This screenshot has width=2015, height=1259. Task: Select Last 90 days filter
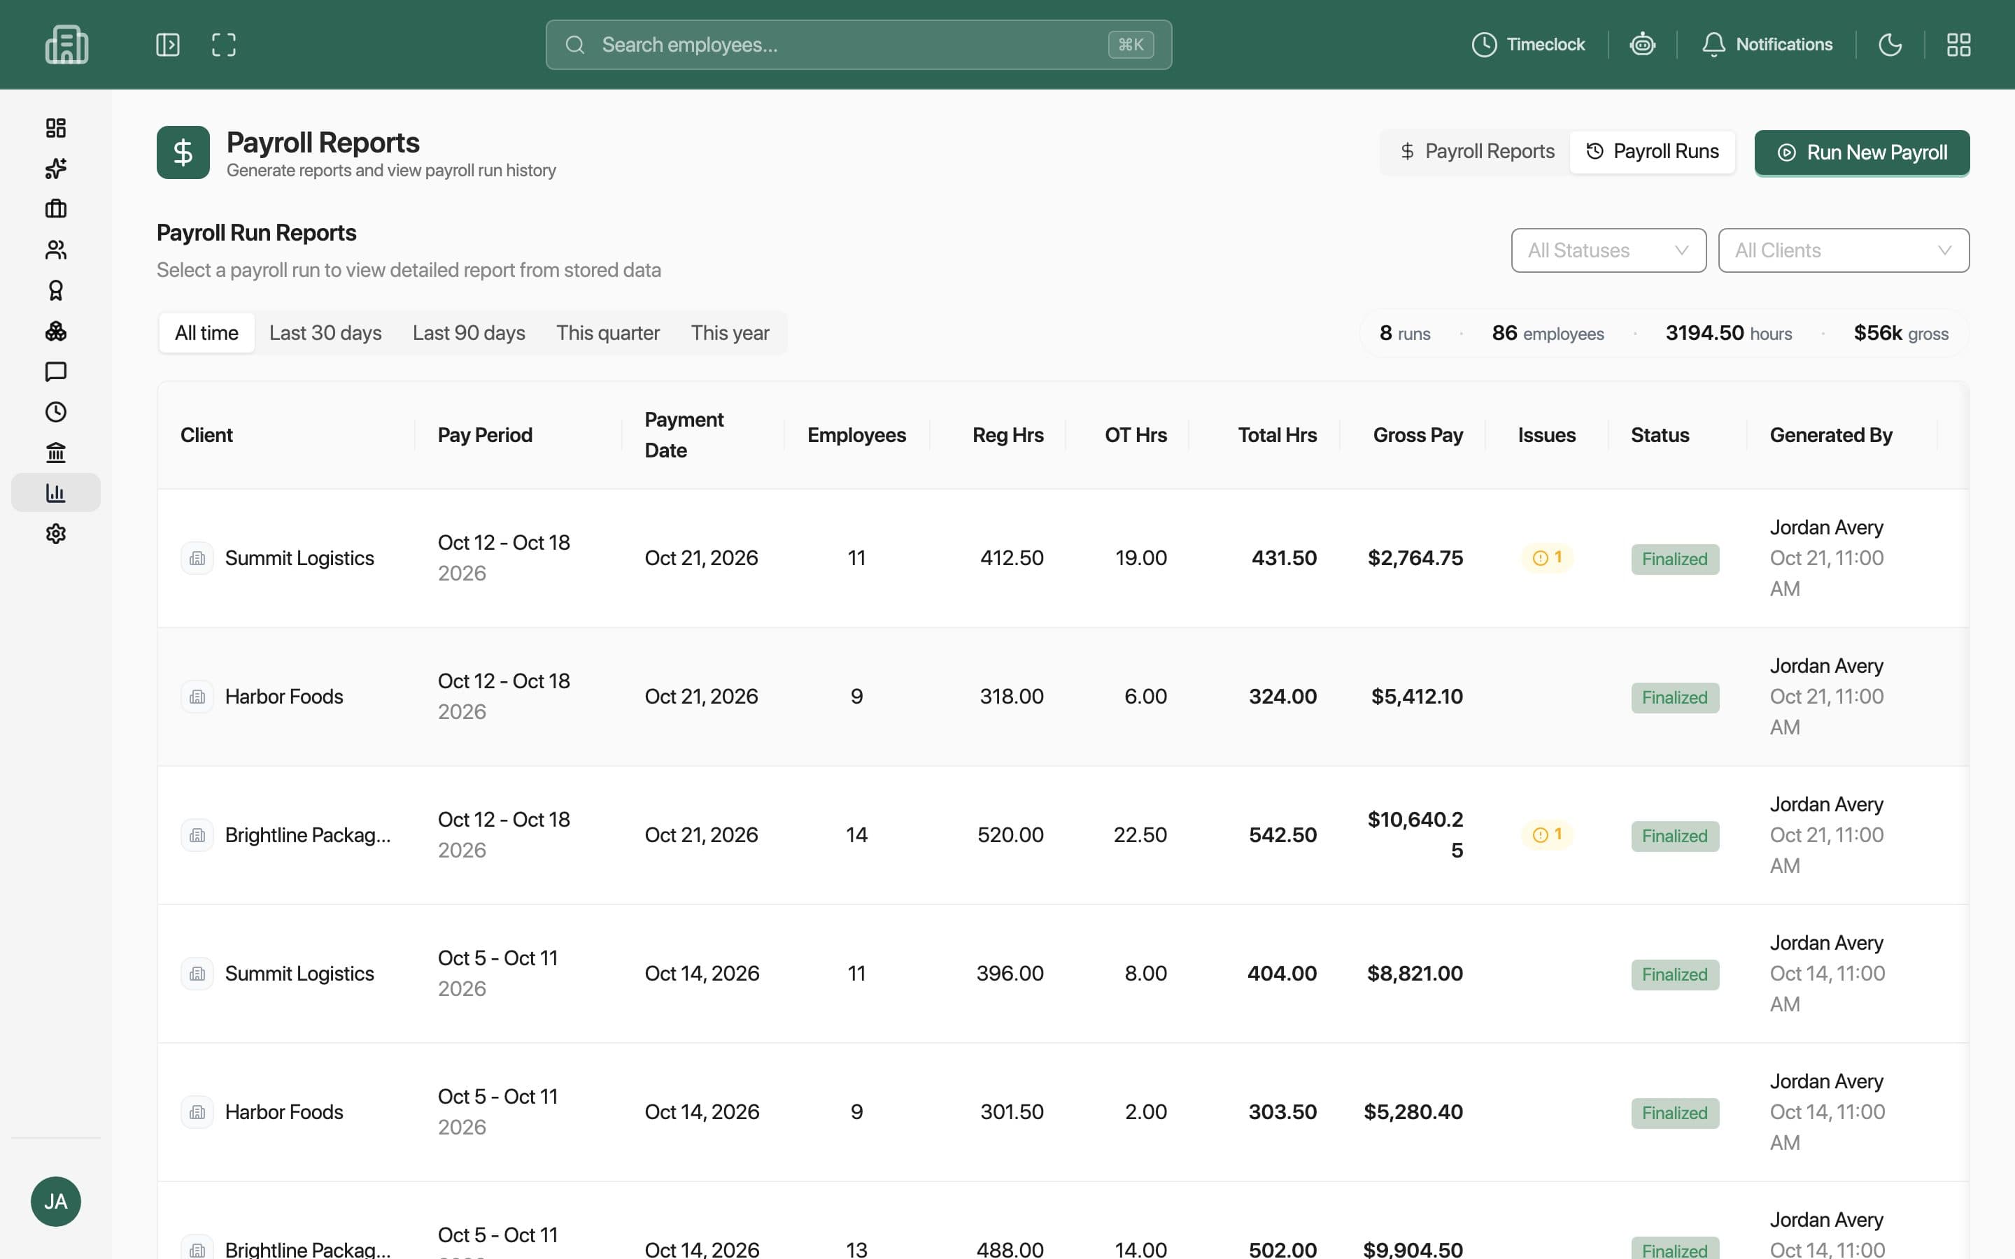(469, 333)
